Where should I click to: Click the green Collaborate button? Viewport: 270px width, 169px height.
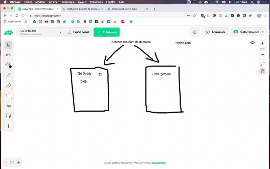point(107,32)
